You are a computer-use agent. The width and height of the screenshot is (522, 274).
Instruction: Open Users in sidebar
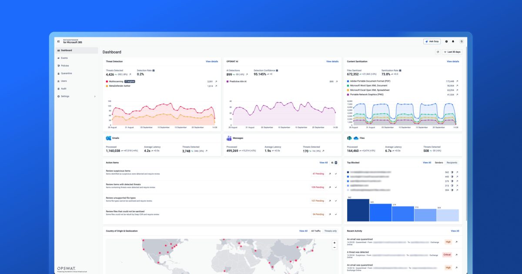(77, 81)
